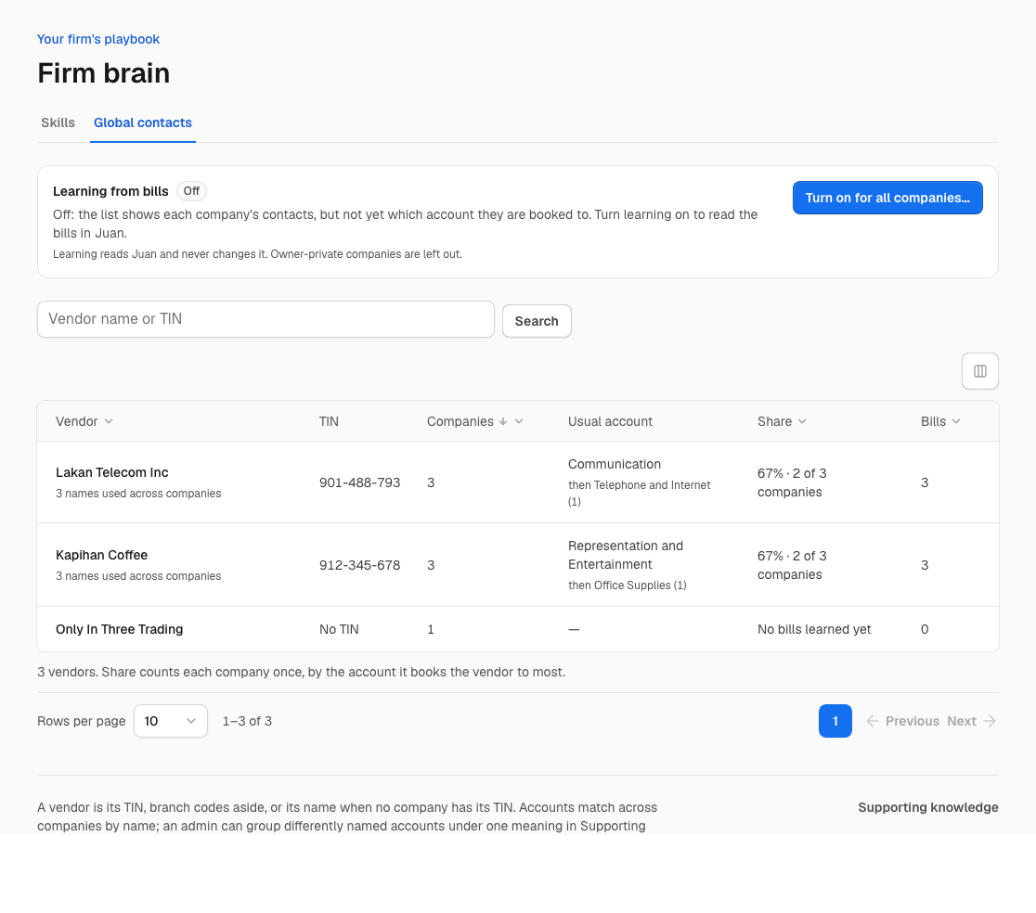Click Turn on for all companies button

(887, 198)
